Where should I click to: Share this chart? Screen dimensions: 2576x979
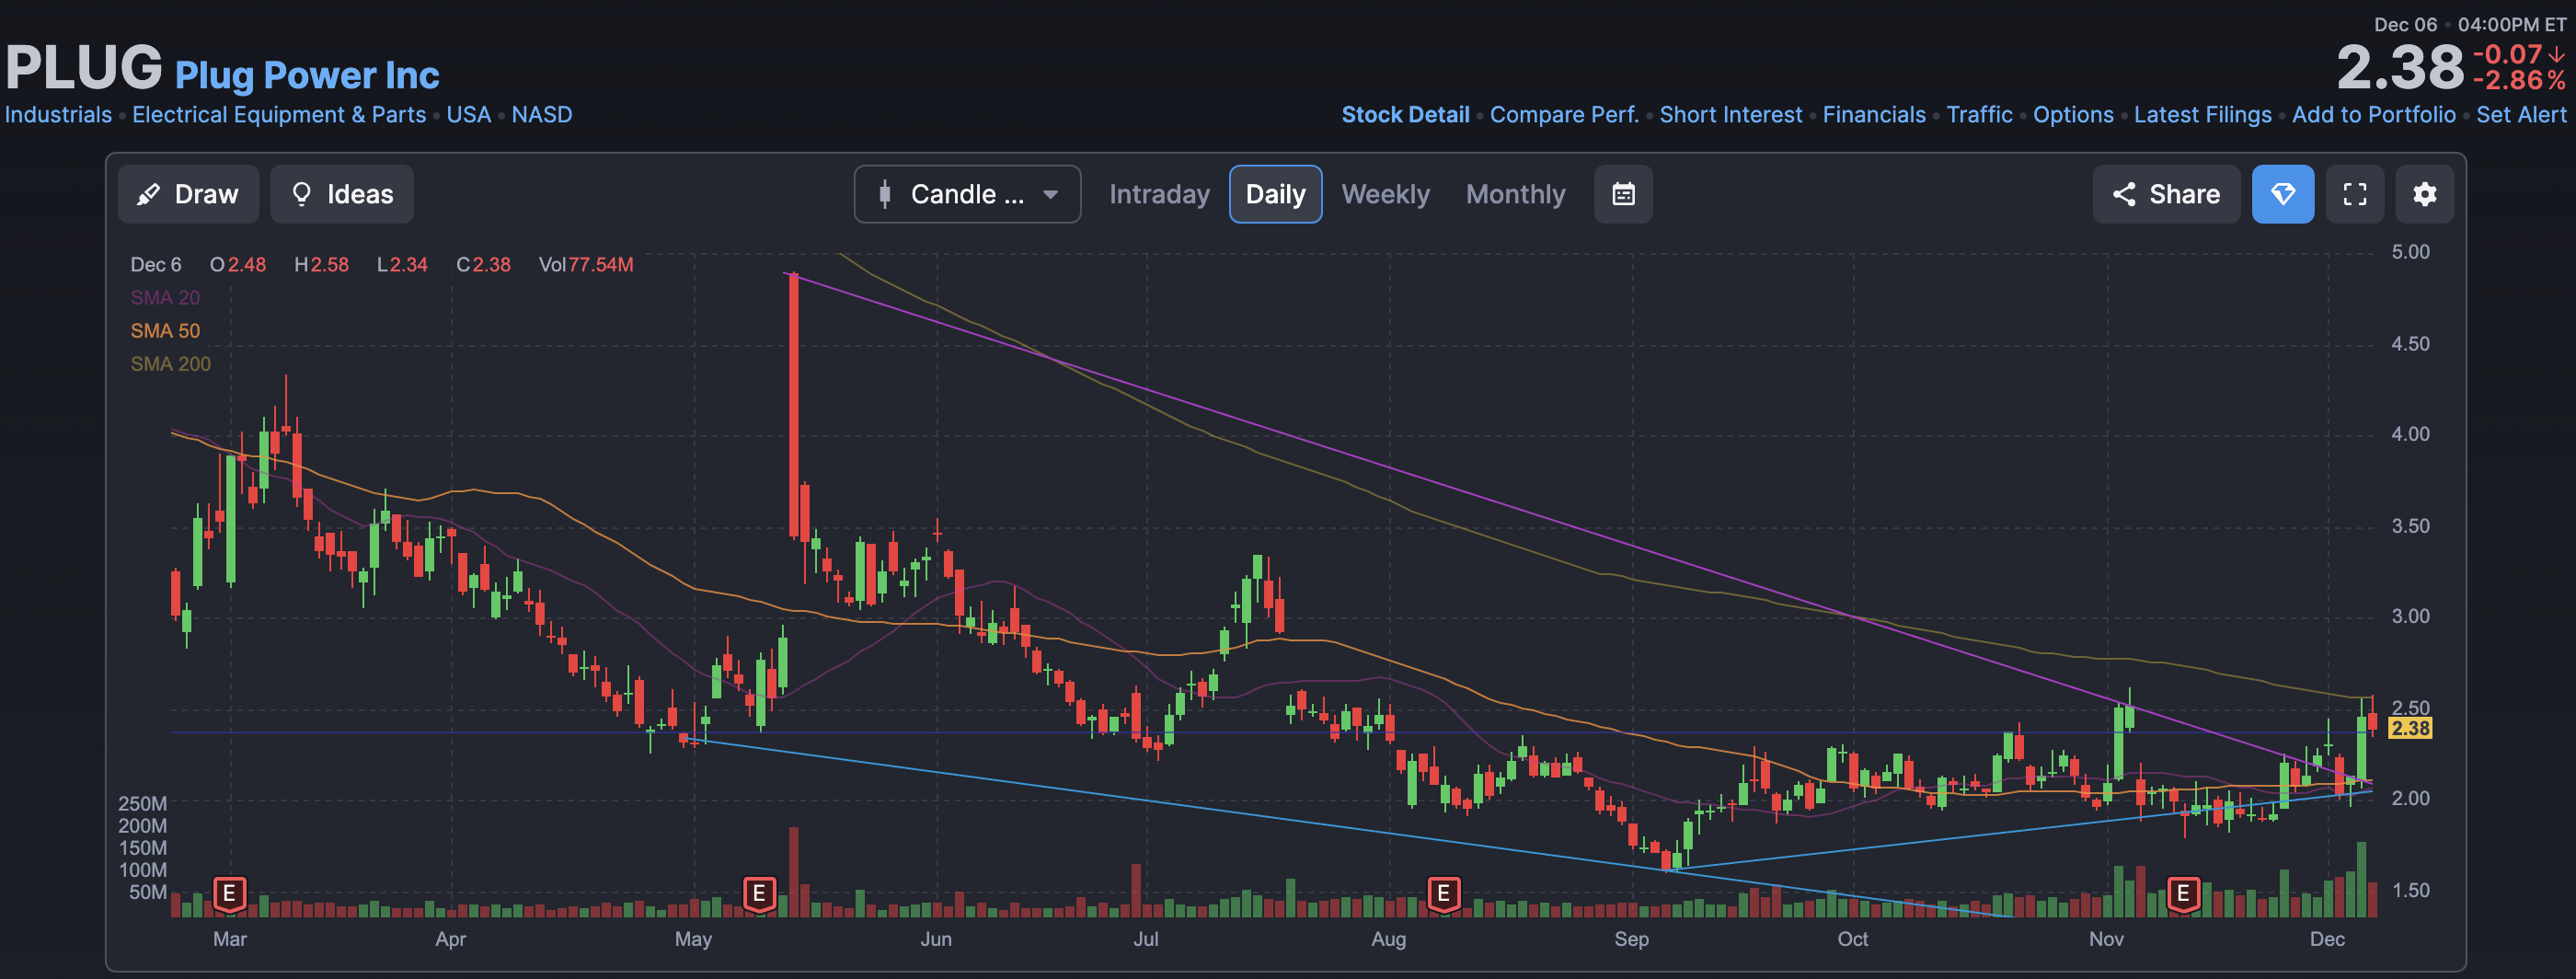(2166, 194)
